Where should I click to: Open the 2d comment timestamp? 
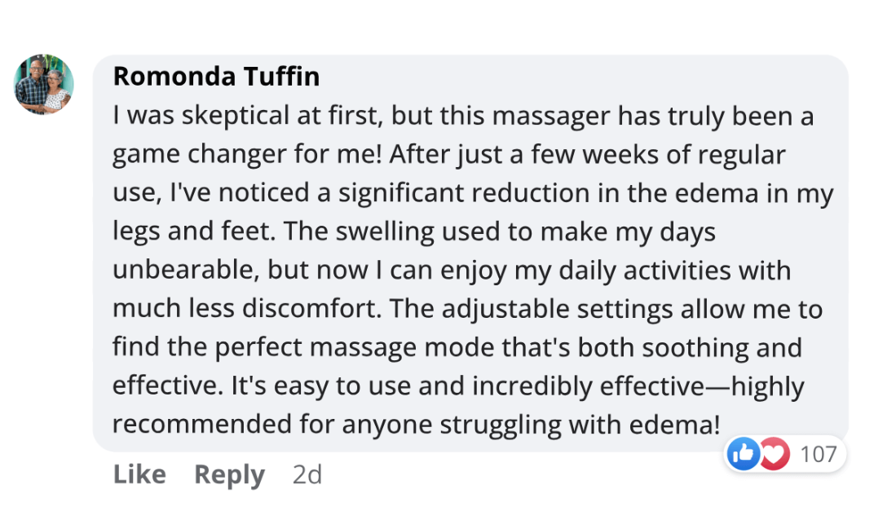307,474
